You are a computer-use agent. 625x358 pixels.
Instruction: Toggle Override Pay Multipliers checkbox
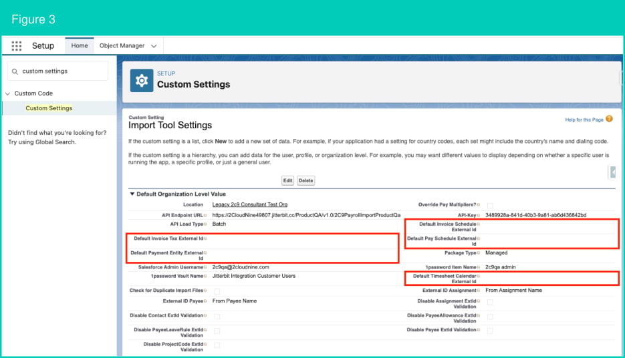pos(490,206)
